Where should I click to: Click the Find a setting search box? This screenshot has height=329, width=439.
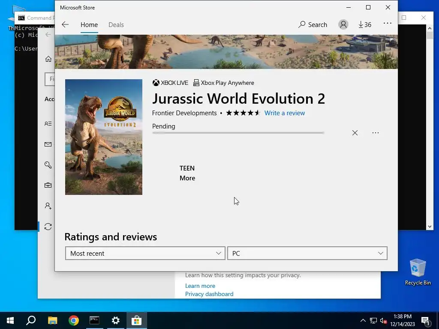[50, 79]
